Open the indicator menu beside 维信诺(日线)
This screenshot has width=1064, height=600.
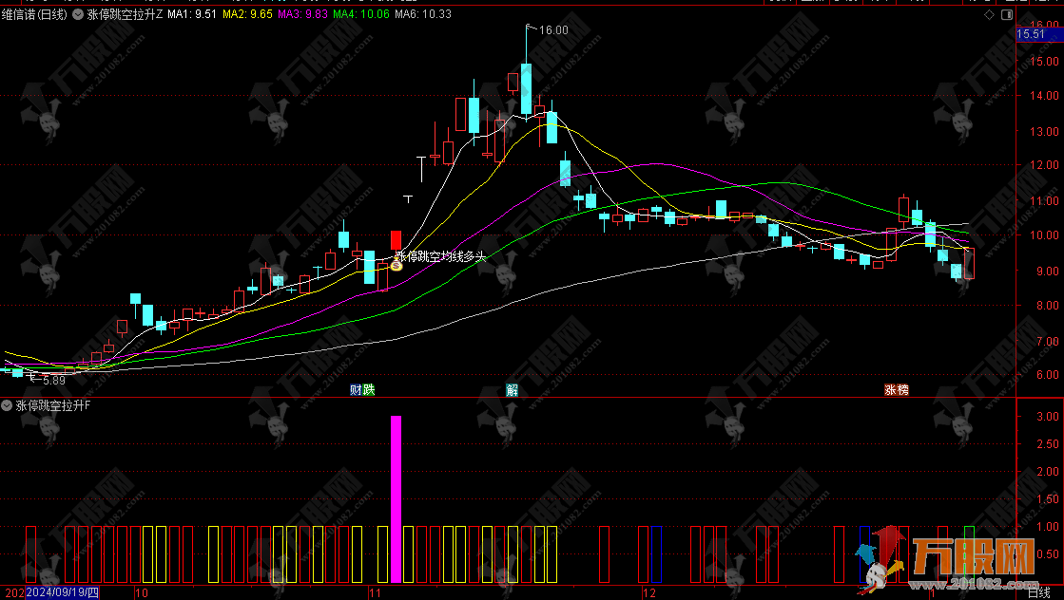pyautogui.click(x=78, y=14)
